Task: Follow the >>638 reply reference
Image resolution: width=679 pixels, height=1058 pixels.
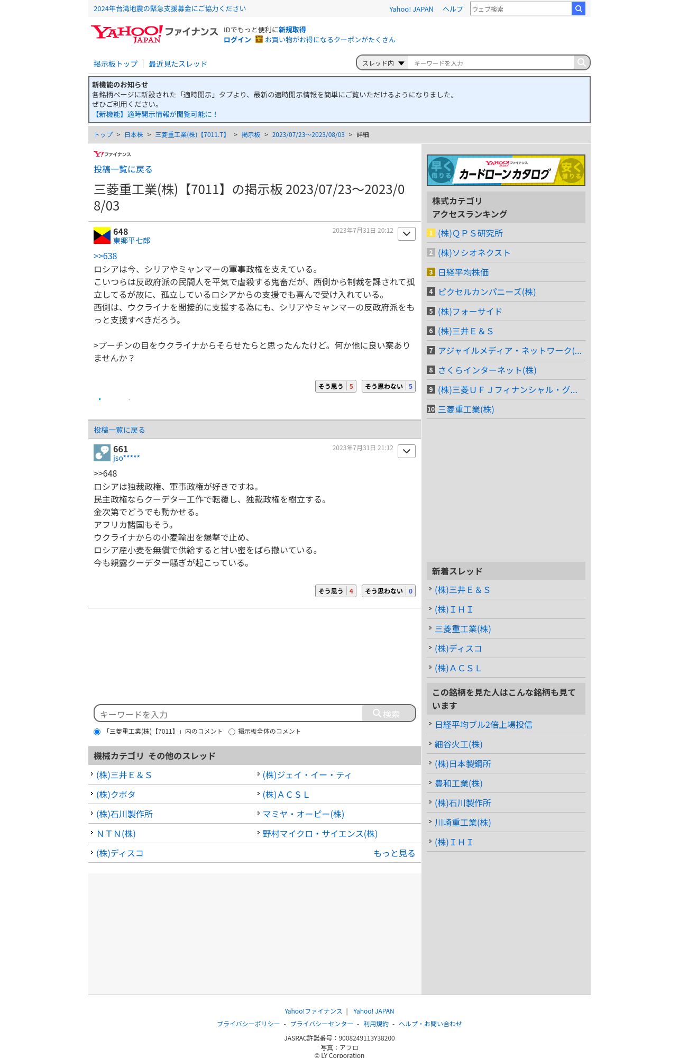Action: point(105,256)
